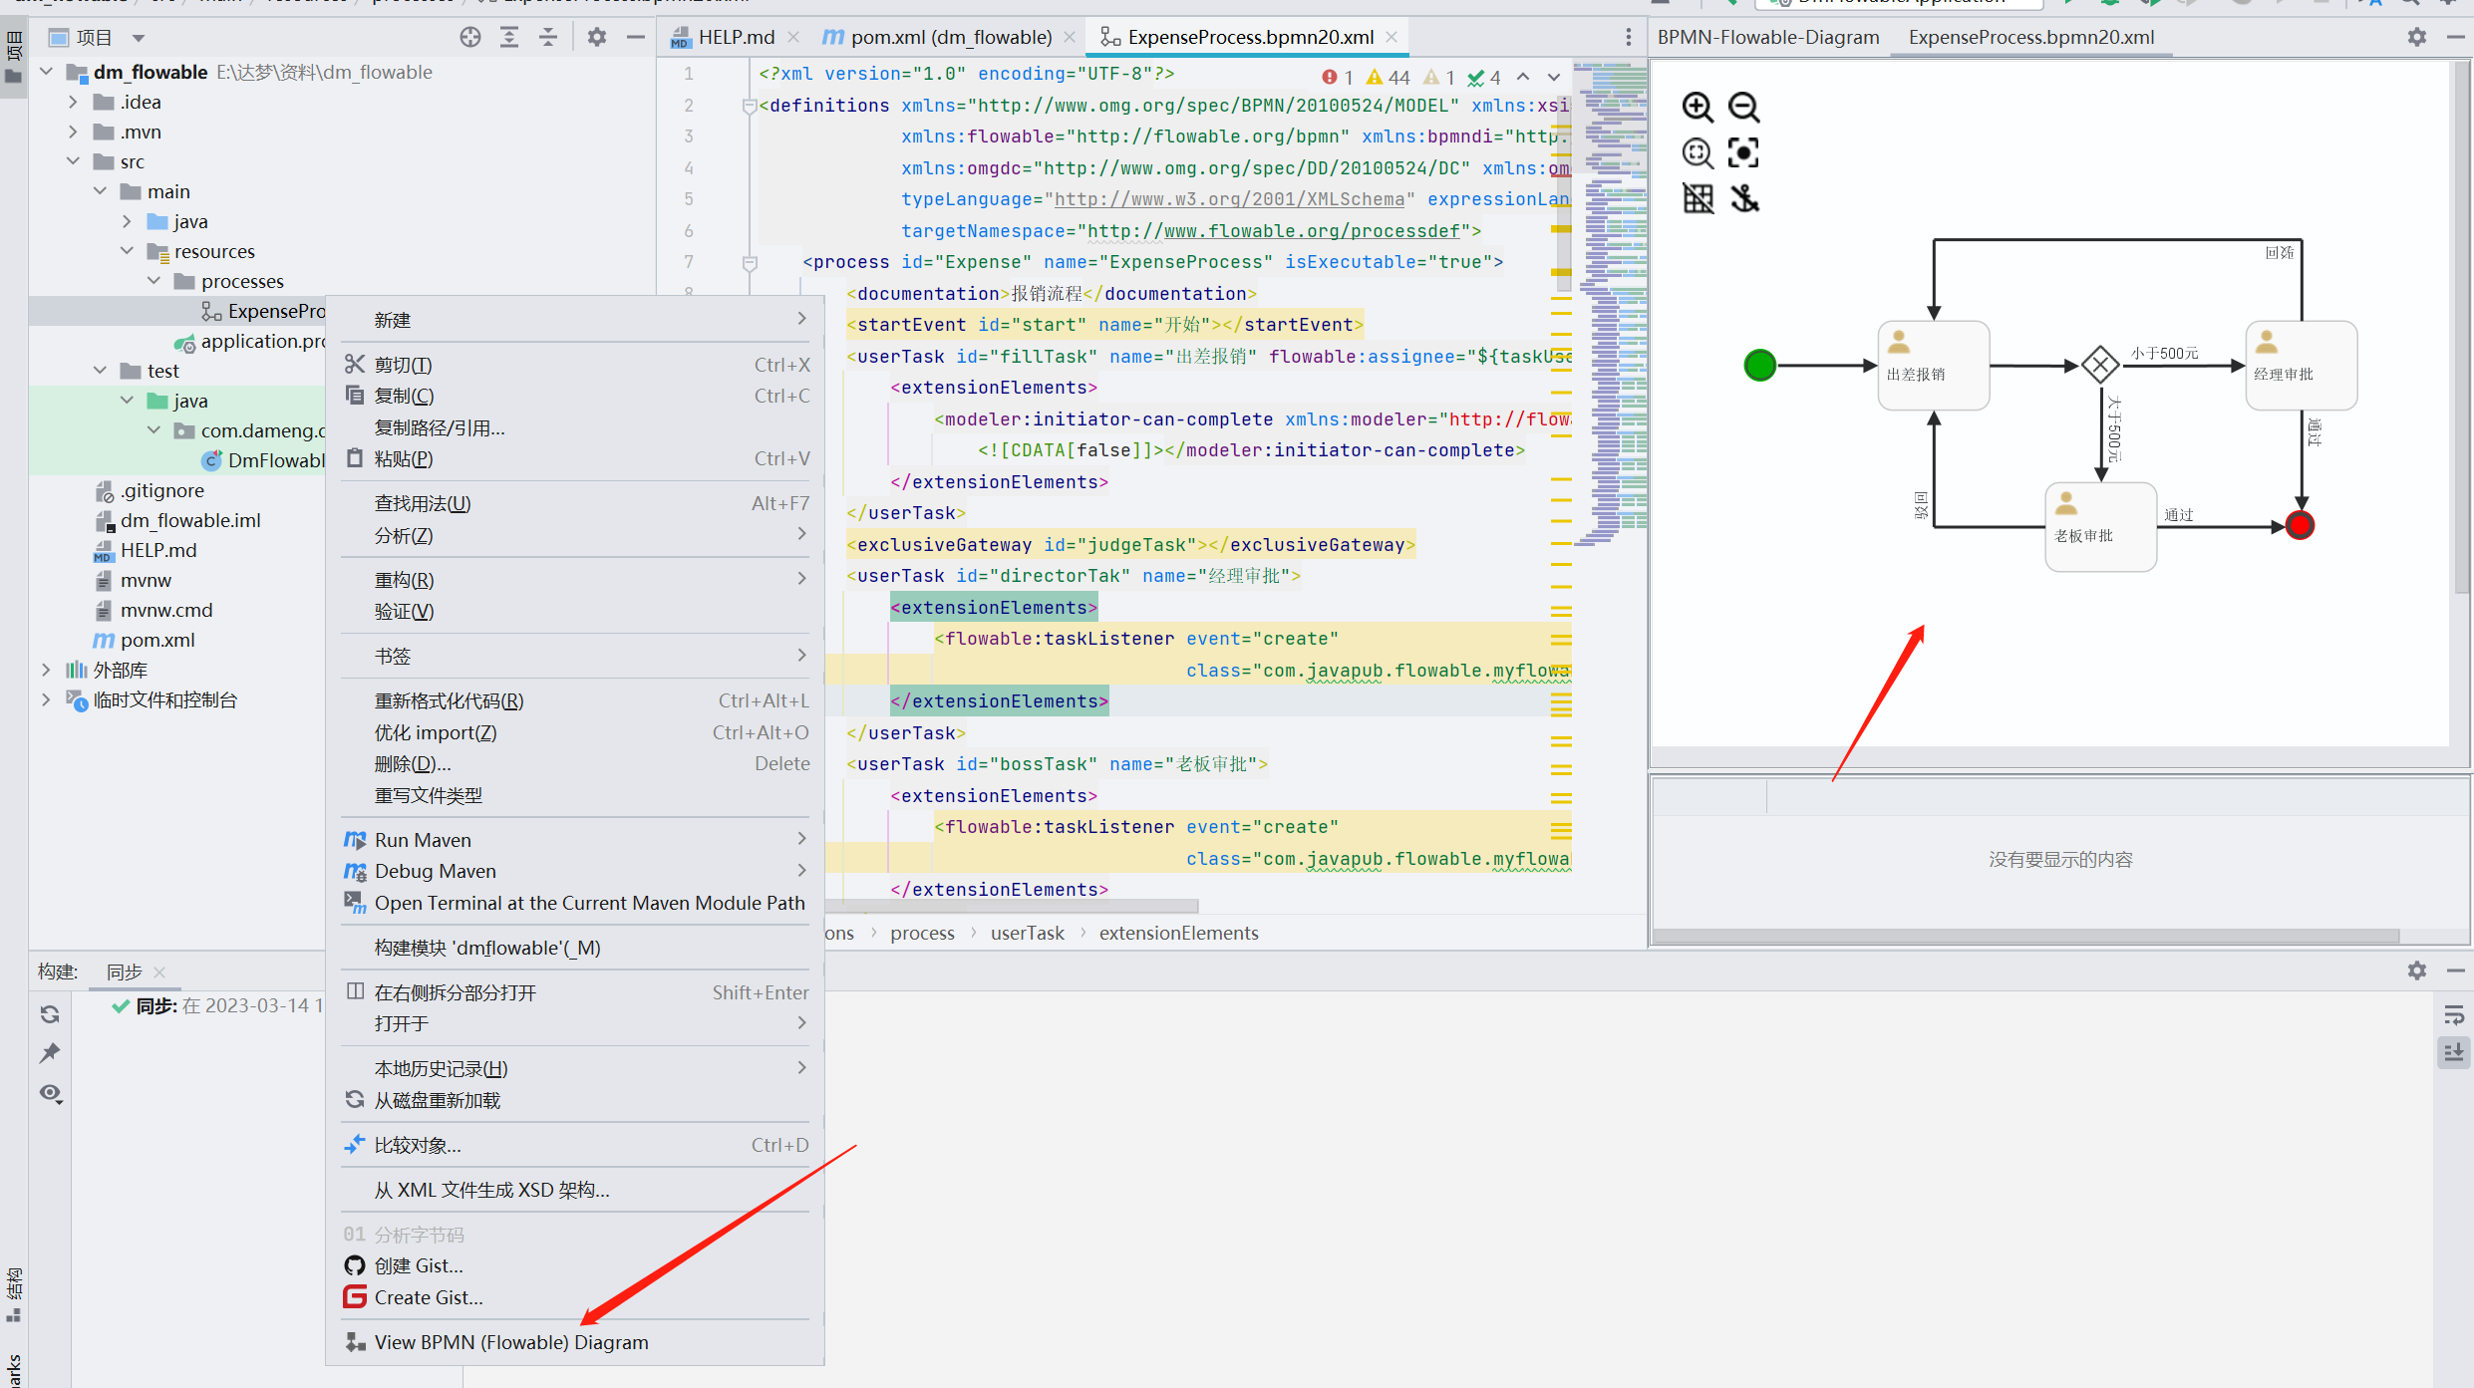Close the 同步 build tab
The width and height of the screenshot is (2474, 1388).
click(x=159, y=972)
